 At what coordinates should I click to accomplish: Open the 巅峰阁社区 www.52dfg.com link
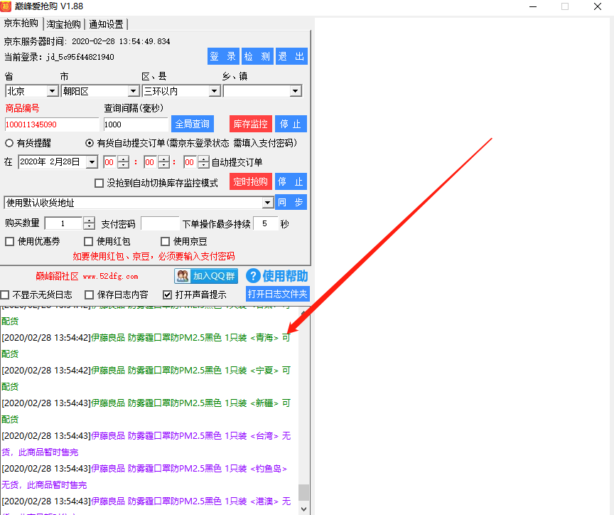(x=87, y=276)
